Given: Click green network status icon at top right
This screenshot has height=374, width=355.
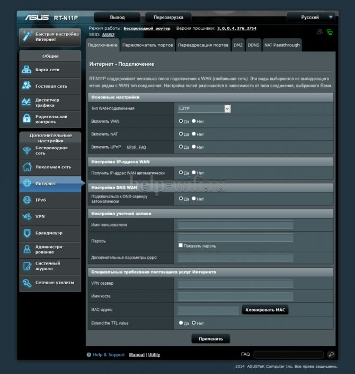Looking at the screenshot, I should (330, 32).
